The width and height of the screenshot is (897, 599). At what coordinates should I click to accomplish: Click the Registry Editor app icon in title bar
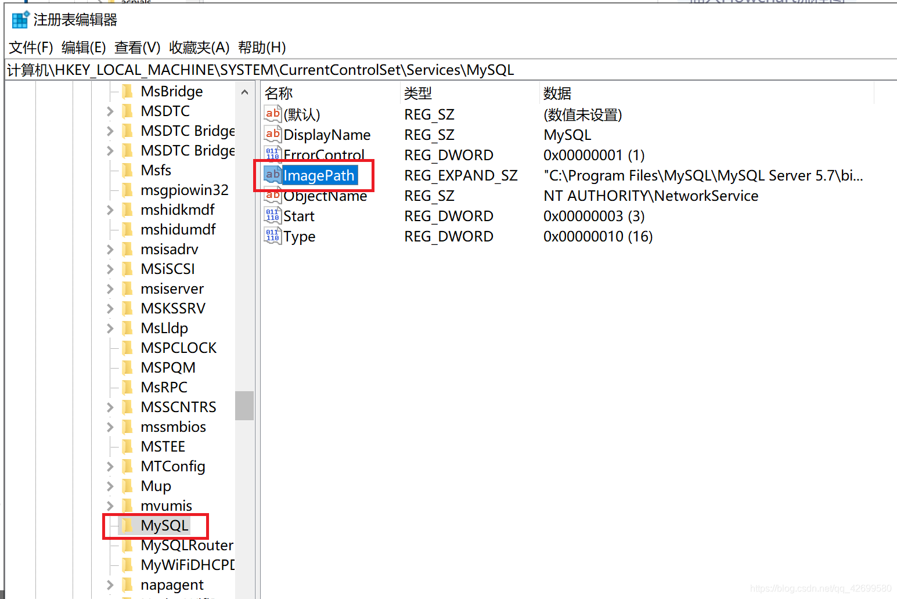click(x=20, y=20)
